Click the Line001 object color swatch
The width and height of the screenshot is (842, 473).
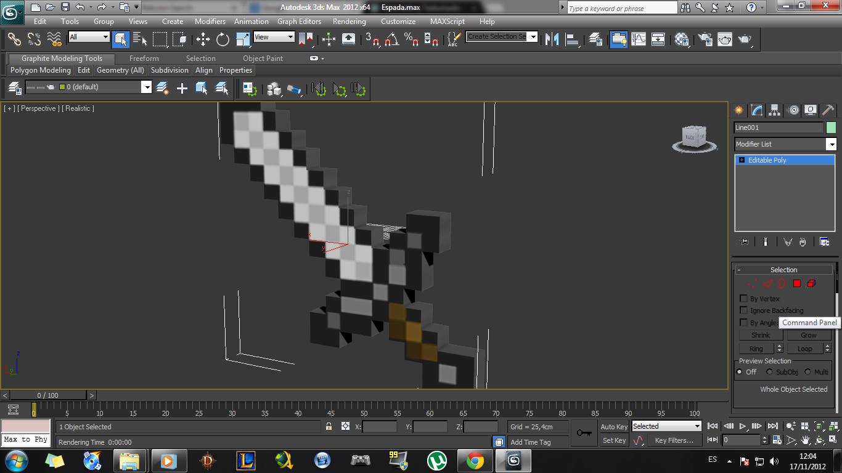(x=831, y=127)
